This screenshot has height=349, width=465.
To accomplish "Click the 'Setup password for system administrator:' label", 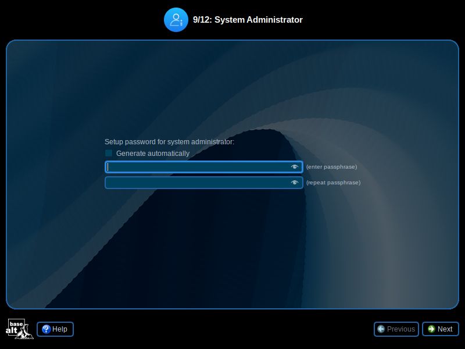I will (x=169, y=142).
